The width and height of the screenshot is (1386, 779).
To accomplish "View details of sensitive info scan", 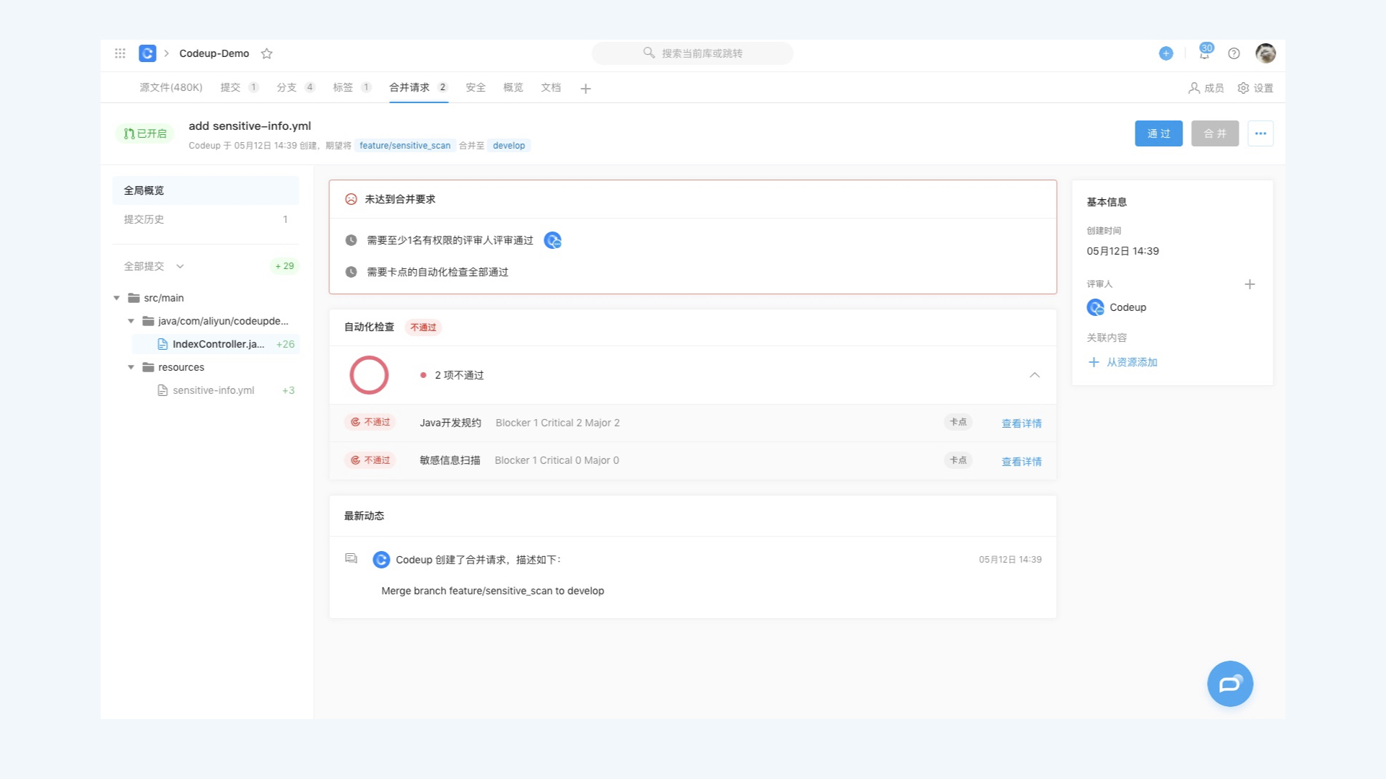I will click(x=1021, y=462).
